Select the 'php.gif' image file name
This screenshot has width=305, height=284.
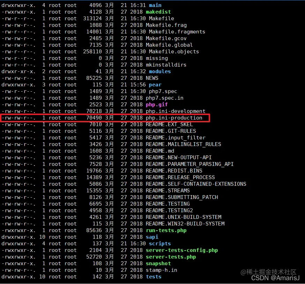(157, 105)
